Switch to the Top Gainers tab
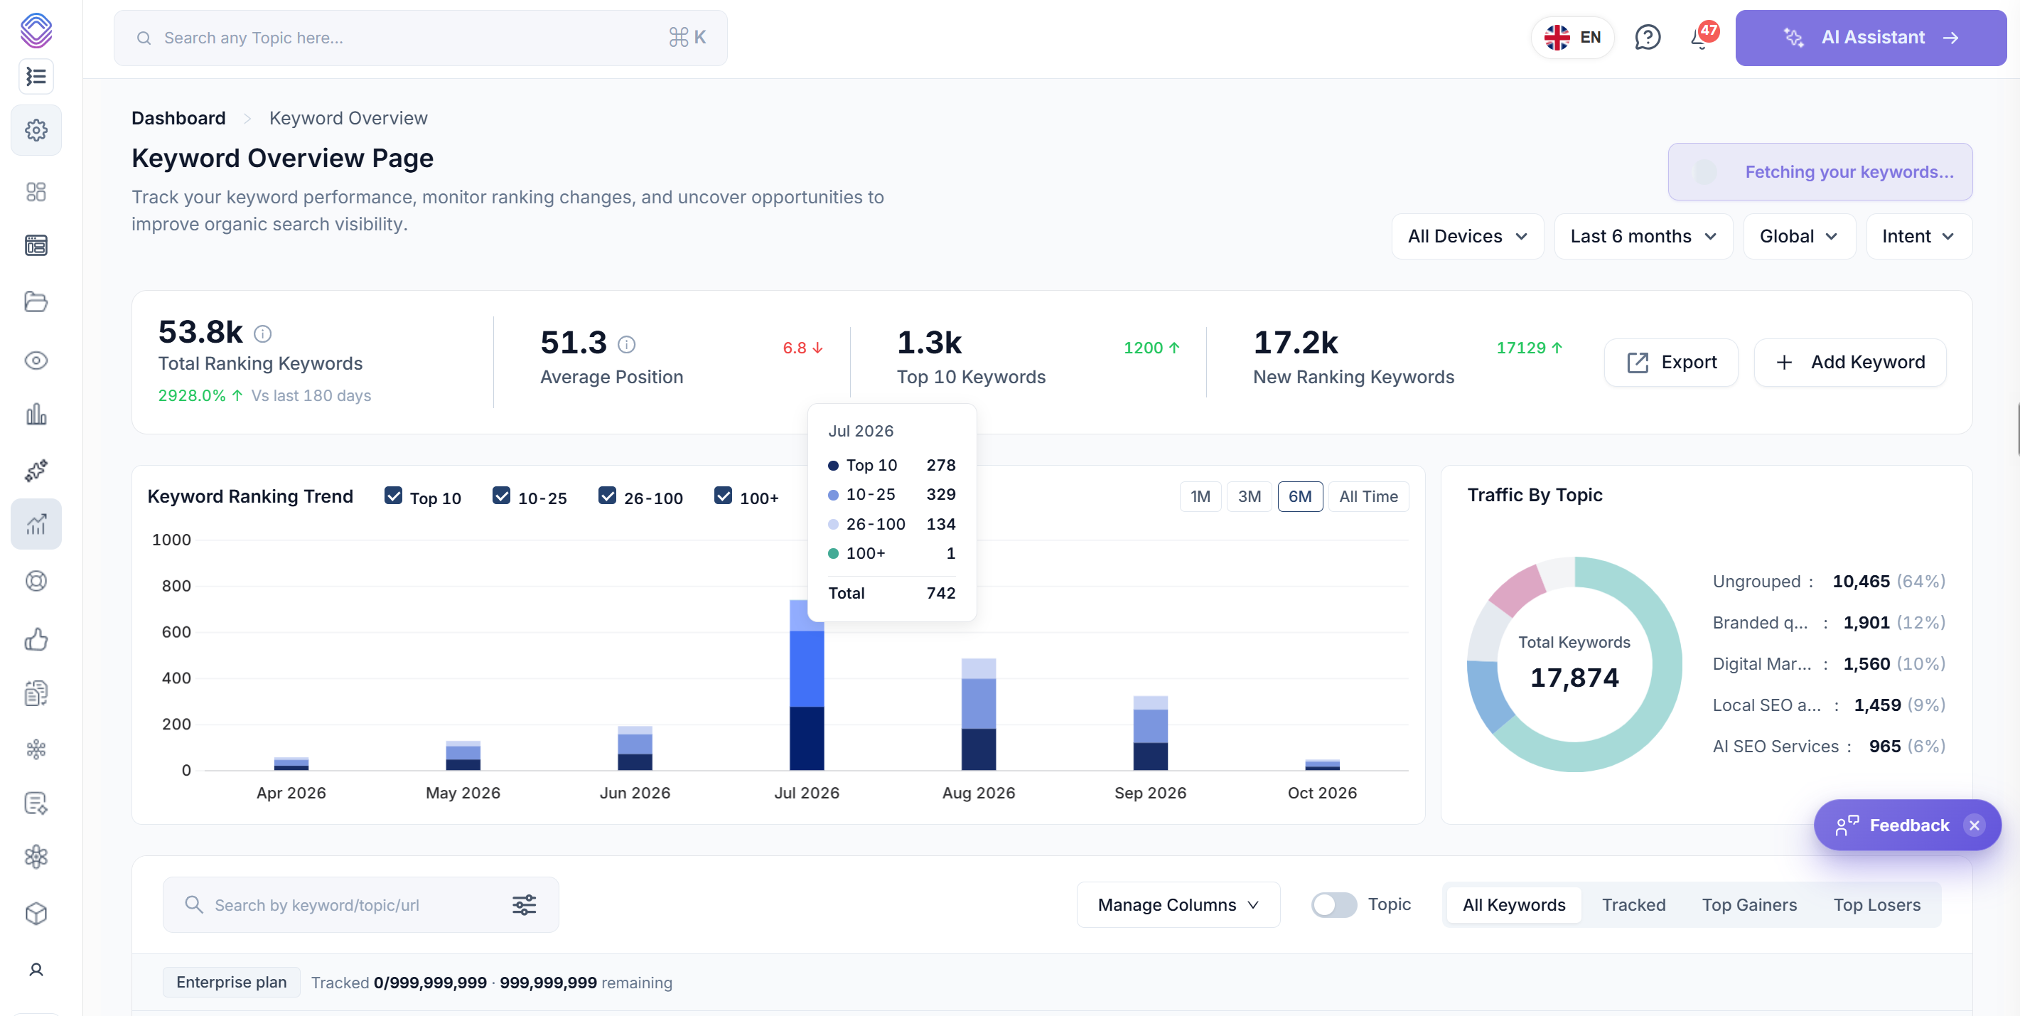 (x=1748, y=904)
